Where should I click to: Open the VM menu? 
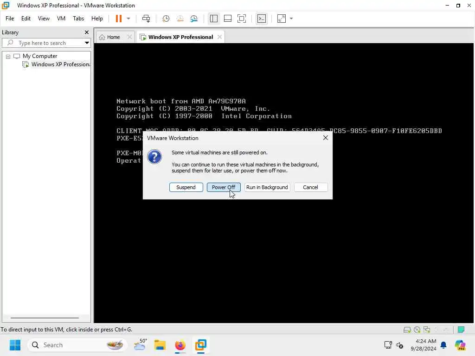[61, 19]
